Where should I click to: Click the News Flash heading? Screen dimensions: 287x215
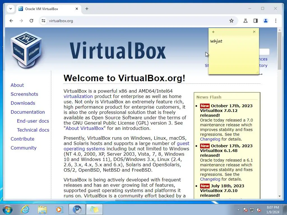pos(209,97)
